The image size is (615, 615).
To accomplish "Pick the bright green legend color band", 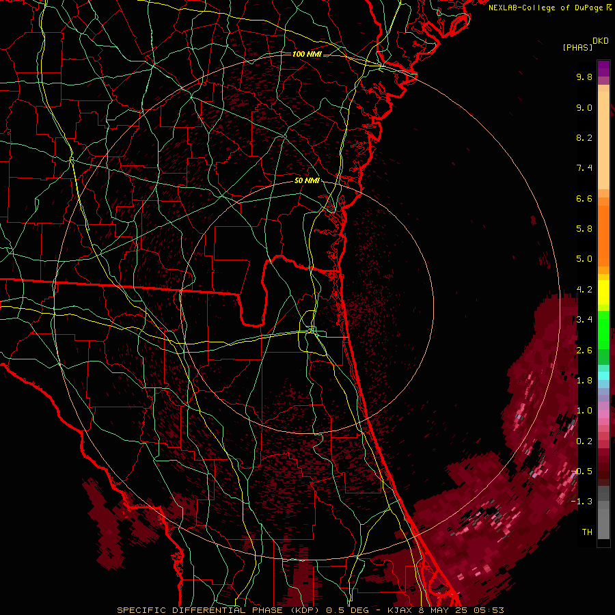I will point(603,329).
